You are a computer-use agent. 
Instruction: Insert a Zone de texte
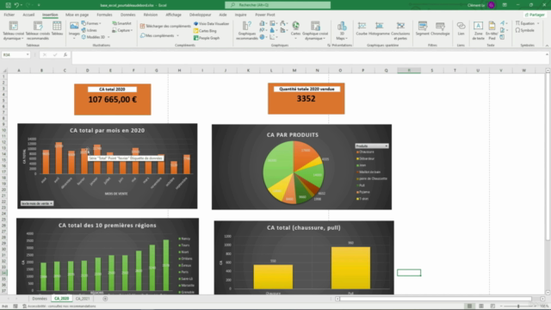(478, 31)
